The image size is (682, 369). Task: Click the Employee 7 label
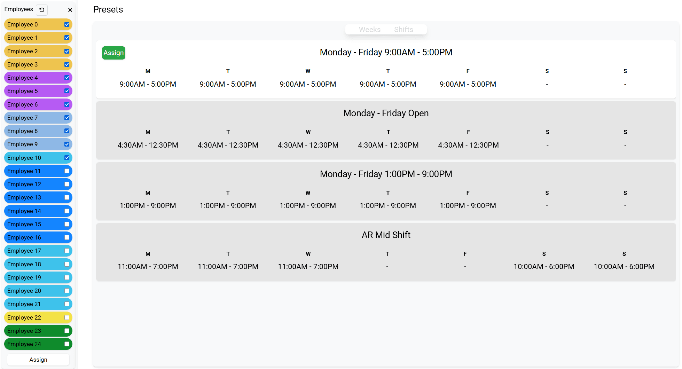(23, 118)
